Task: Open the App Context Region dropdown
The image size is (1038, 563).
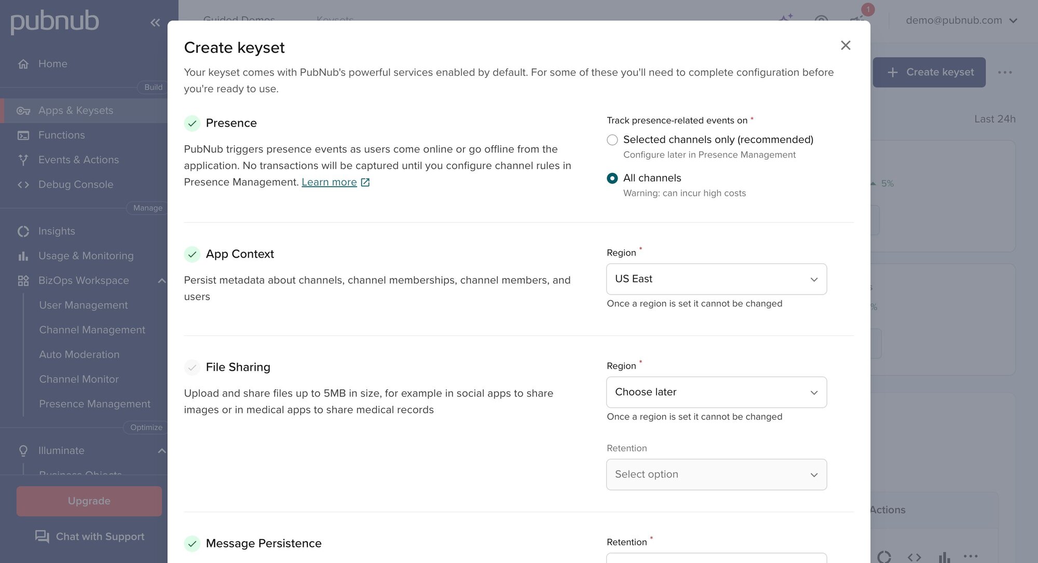Action: (x=716, y=279)
